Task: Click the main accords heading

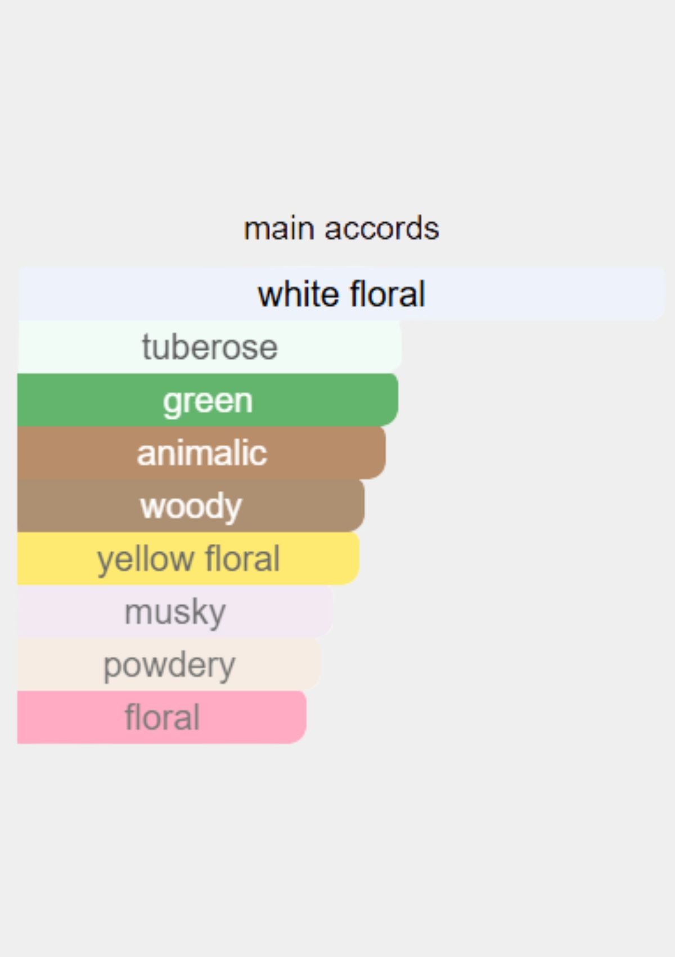Action: coord(341,229)
